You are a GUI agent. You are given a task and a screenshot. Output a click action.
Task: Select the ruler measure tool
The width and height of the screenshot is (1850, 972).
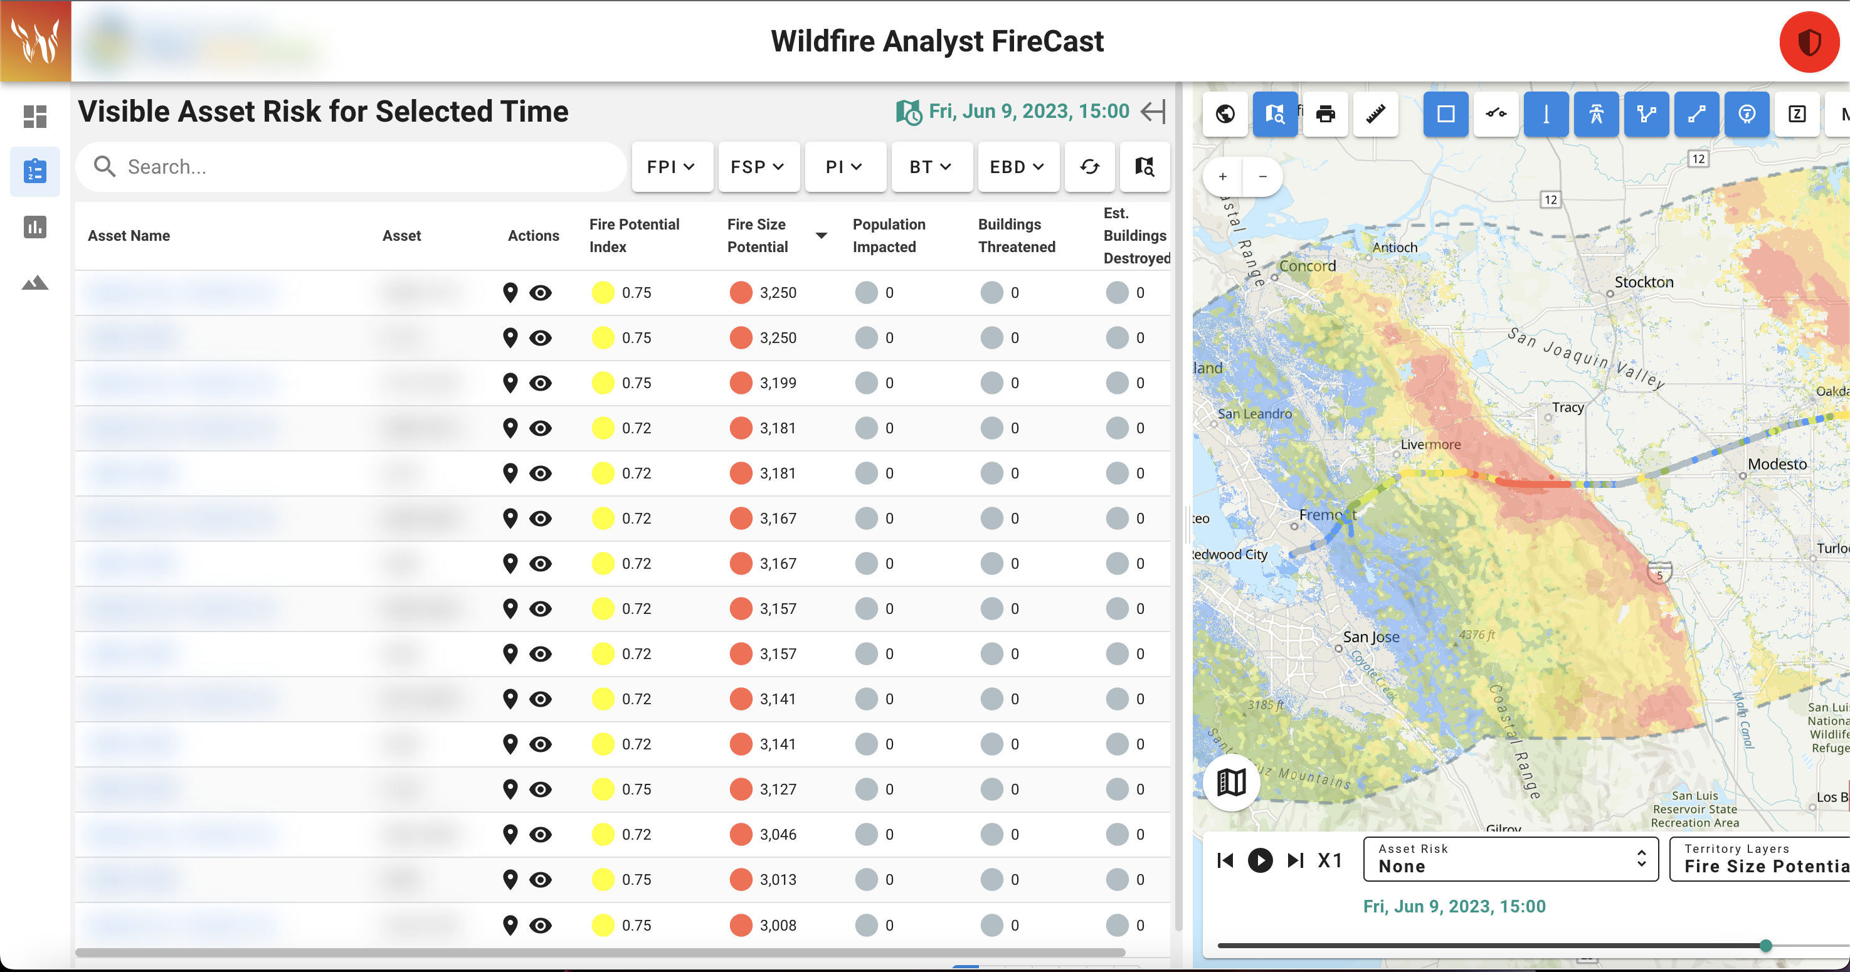point(1375,114)
